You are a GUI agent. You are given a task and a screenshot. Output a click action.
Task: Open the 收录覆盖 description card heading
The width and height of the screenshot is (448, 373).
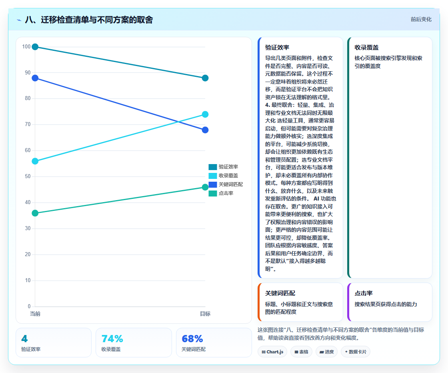click(366, 48)
